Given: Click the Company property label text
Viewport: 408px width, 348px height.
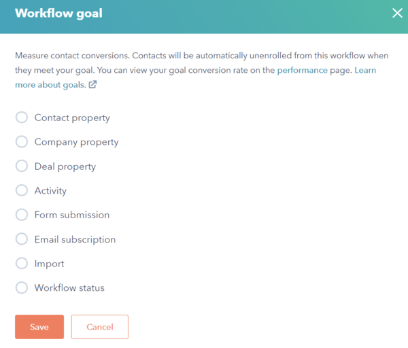Looking at the screenshot, I should pos(76,142).
